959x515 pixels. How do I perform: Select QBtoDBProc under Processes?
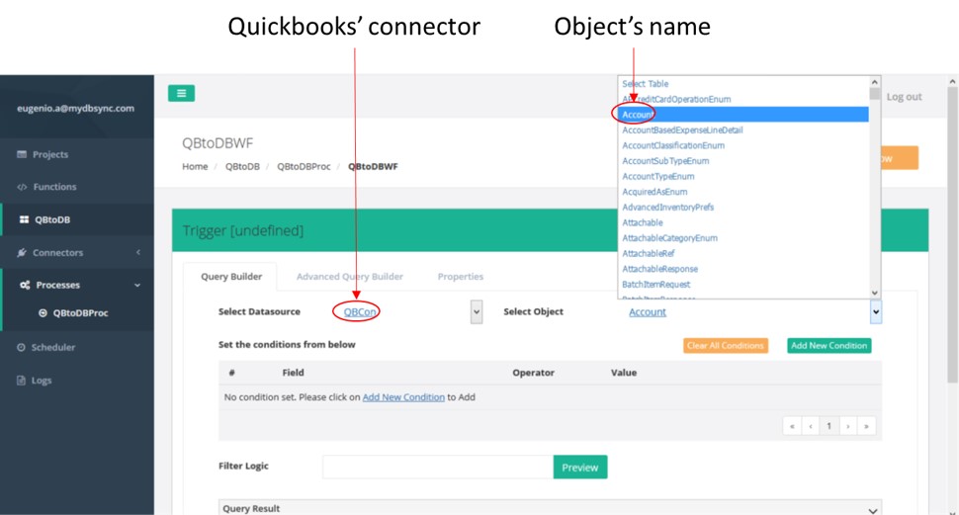pyautogui.click(x=80, y=313)
